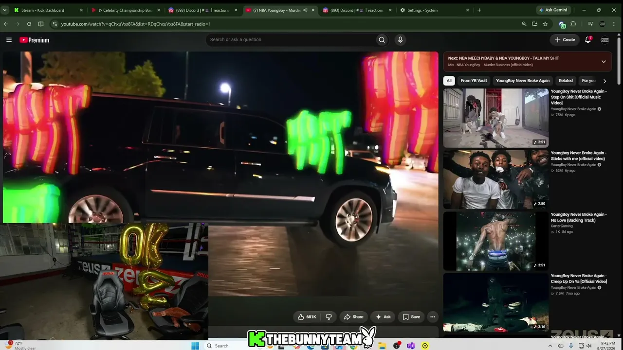Close the Settings - System tab
The width and height of the screenshot is (623, 350).
[468, 10]
